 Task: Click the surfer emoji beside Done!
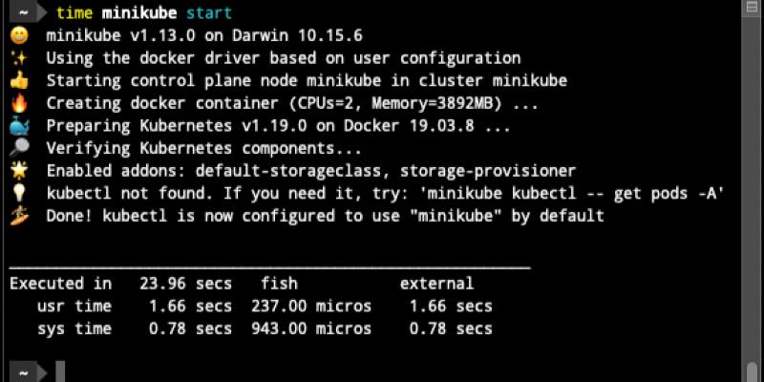coord(19,215)
